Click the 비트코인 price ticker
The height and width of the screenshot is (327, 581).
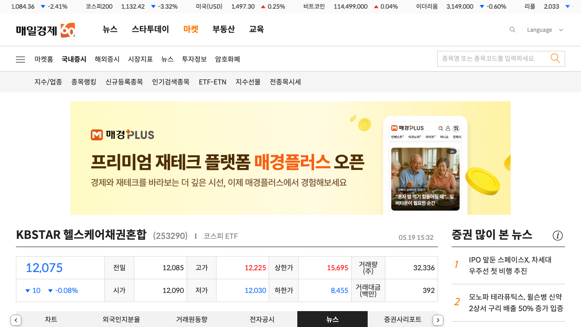tap(350, 6)
